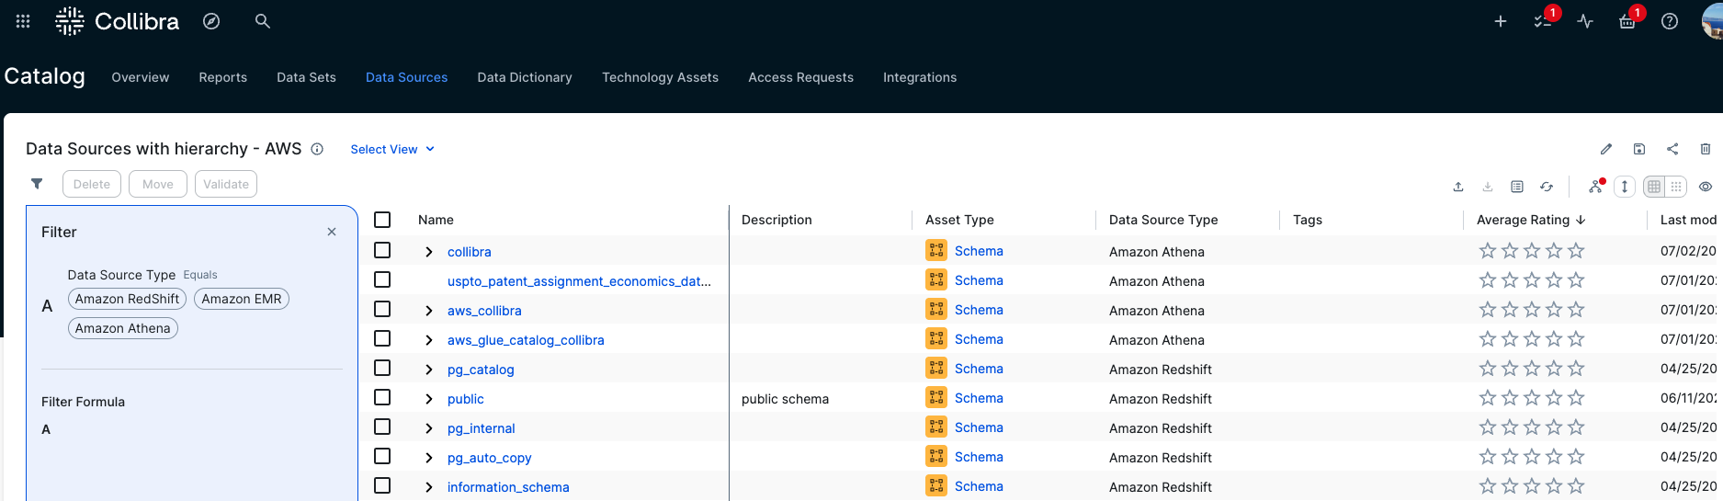Expand the aws_glue_catalog_collibra row
The height and width of the screenshot is (501, 1723).
(428, 340)
